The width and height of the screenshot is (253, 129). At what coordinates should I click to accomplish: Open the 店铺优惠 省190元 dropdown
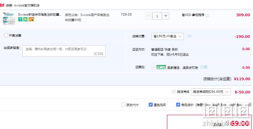coord(168,36)
